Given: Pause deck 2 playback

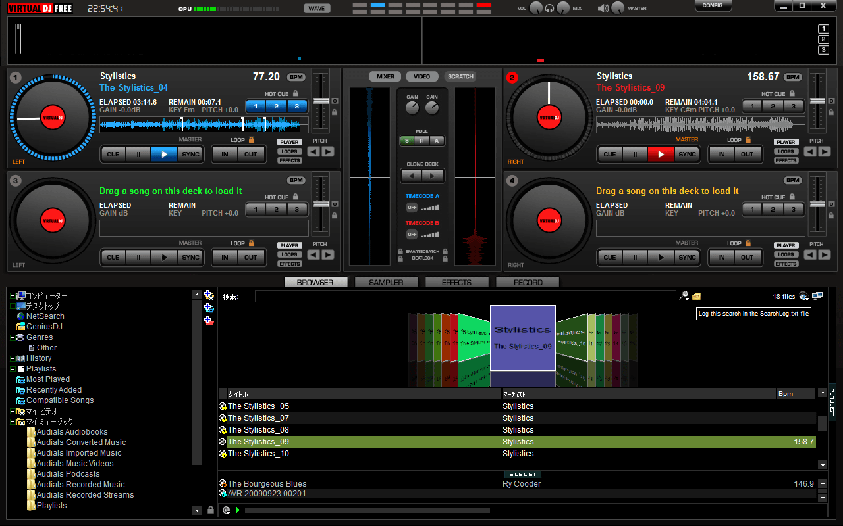Looking at the screenshot, I should coord(635,155).
